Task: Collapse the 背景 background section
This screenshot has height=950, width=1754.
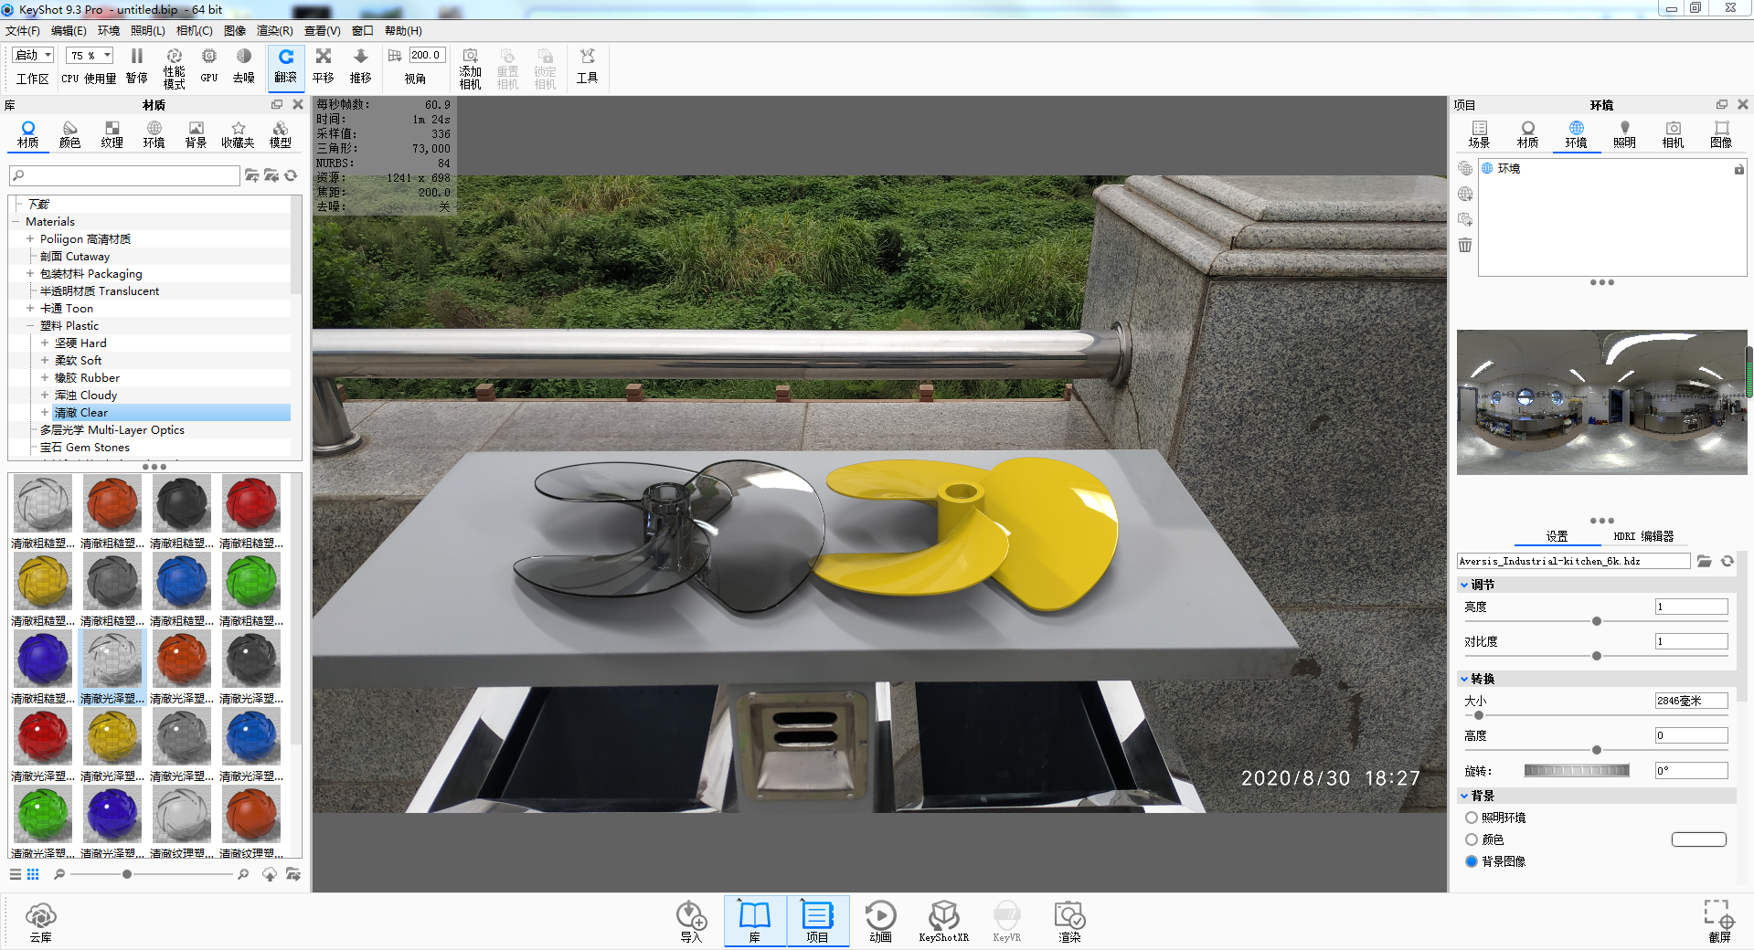Action: pyautogui.click(x=1464, y=796)
